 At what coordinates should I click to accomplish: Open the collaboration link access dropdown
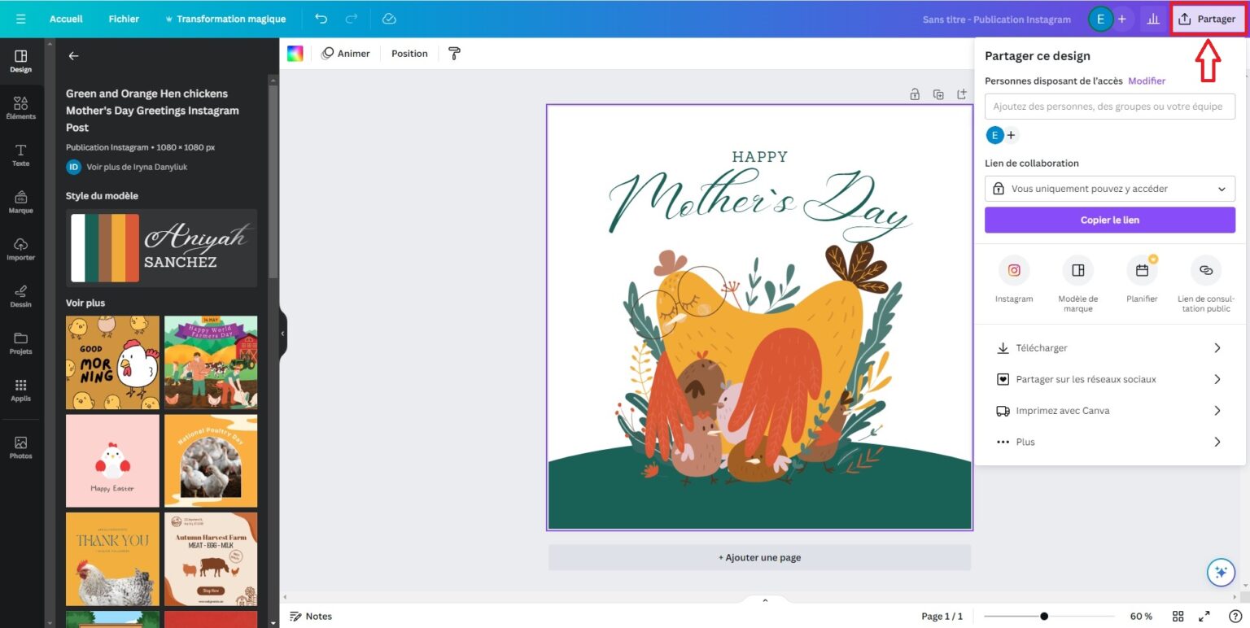click(x=1109, y=188)
